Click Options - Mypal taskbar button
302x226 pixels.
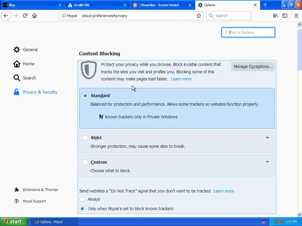point(55,222)
